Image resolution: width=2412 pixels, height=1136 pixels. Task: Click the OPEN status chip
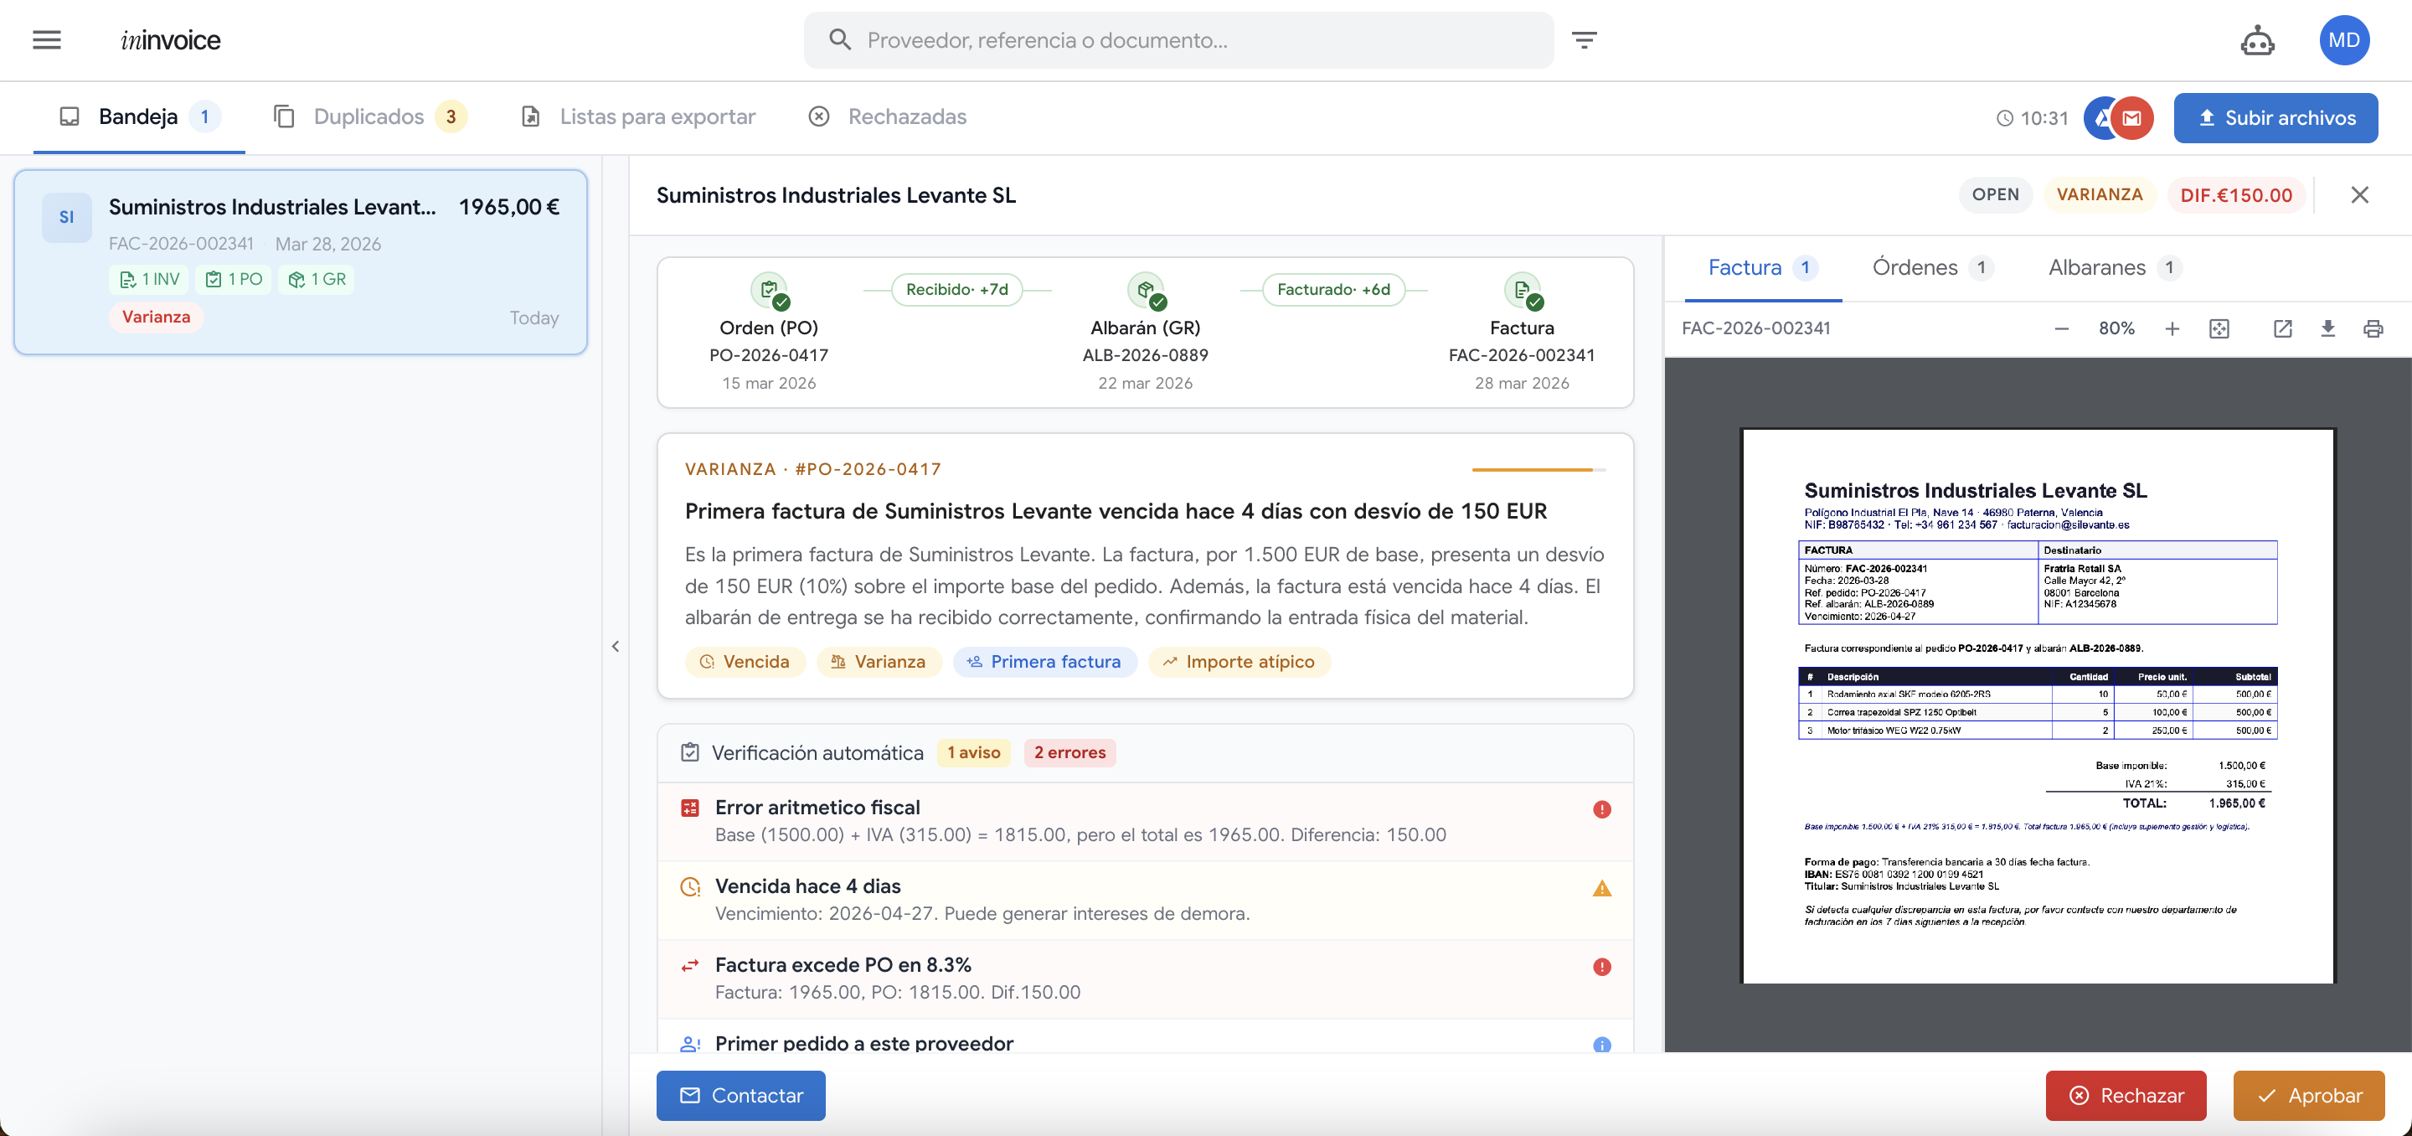click(x=1995, y=195)
